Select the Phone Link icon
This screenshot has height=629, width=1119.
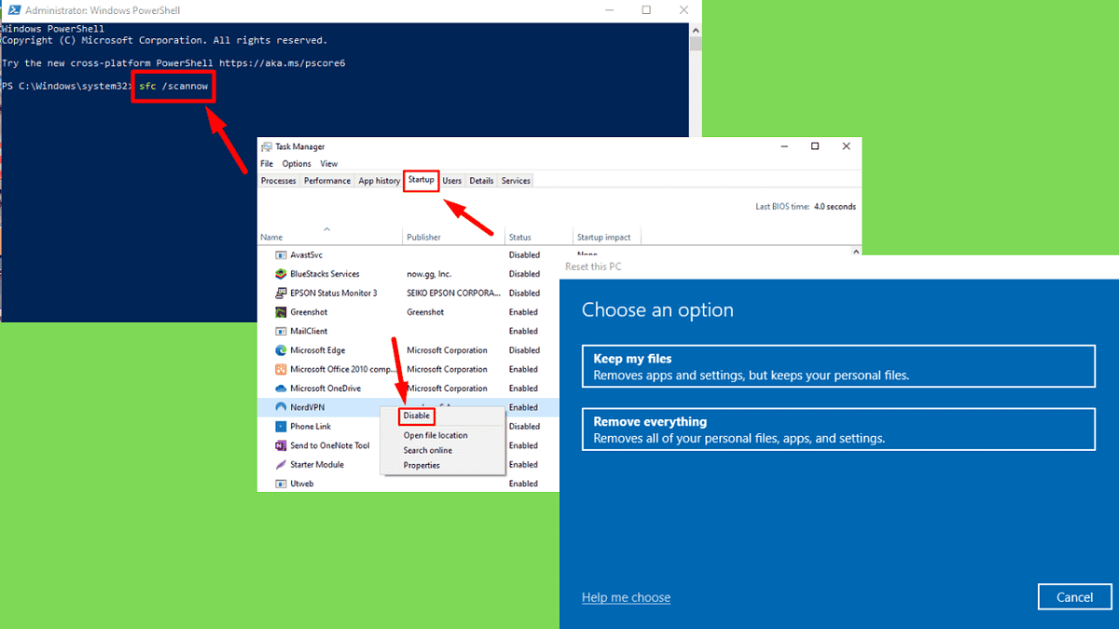pyautogui.click(x=281, y=427)
